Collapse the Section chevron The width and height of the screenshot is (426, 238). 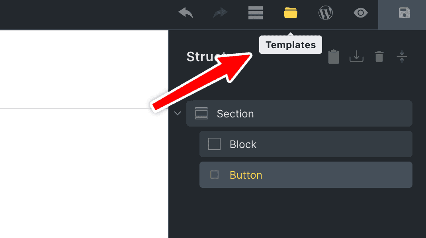coord(178,113)
